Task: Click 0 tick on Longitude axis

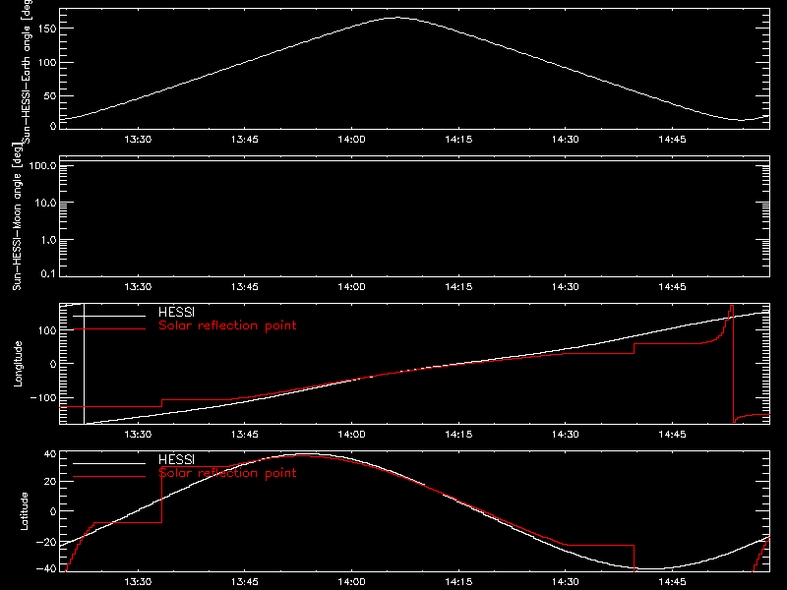Action: point(53,364)
